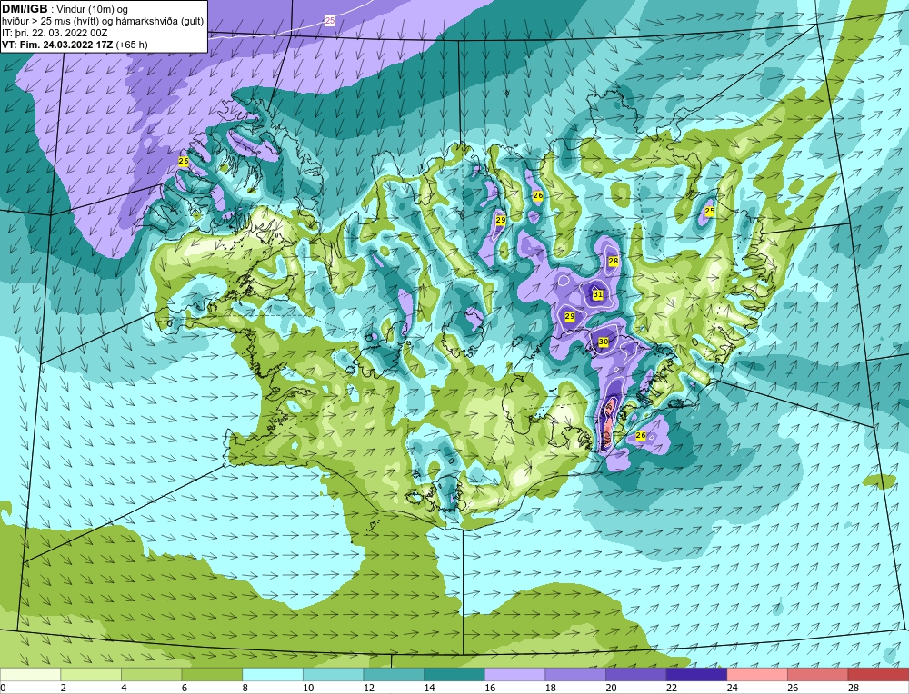Pick the 22–24 m/s dark indigo legend swatch
This screenshot has height=694, width=909.
click(x=696, y=674)
